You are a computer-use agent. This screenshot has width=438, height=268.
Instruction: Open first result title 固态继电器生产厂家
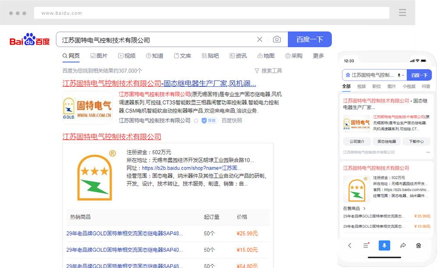point(159,84)
